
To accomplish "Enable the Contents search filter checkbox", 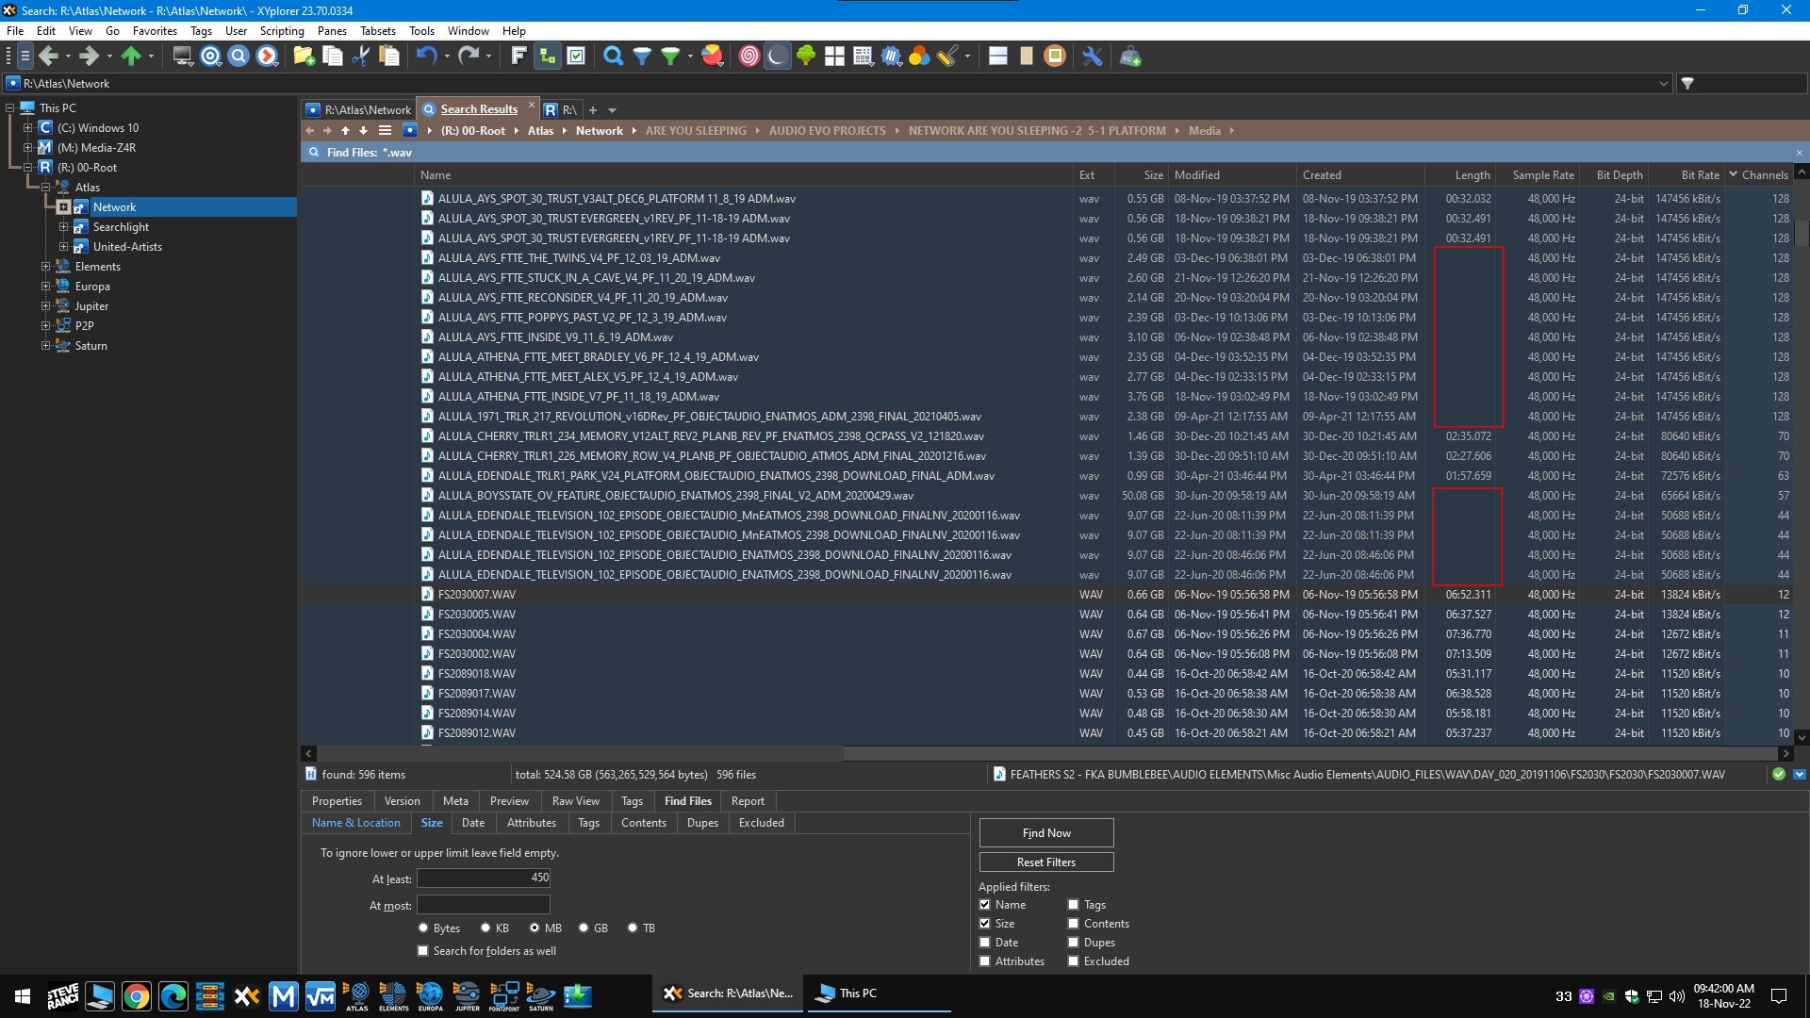I will (1074, 922).
